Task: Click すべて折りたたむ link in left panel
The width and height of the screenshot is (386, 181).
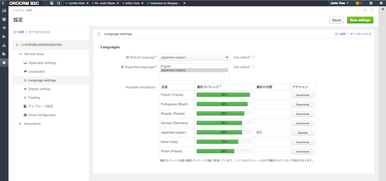Action: tap(40, 32)
